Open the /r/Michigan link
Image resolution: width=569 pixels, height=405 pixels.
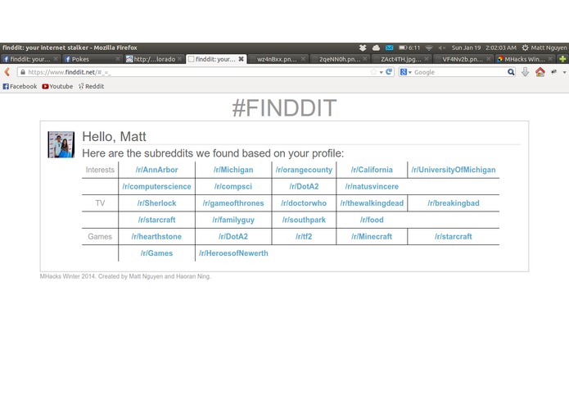[x=233, y=170]
